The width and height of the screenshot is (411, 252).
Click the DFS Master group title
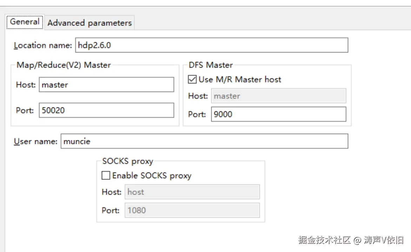tap(211, 65)
